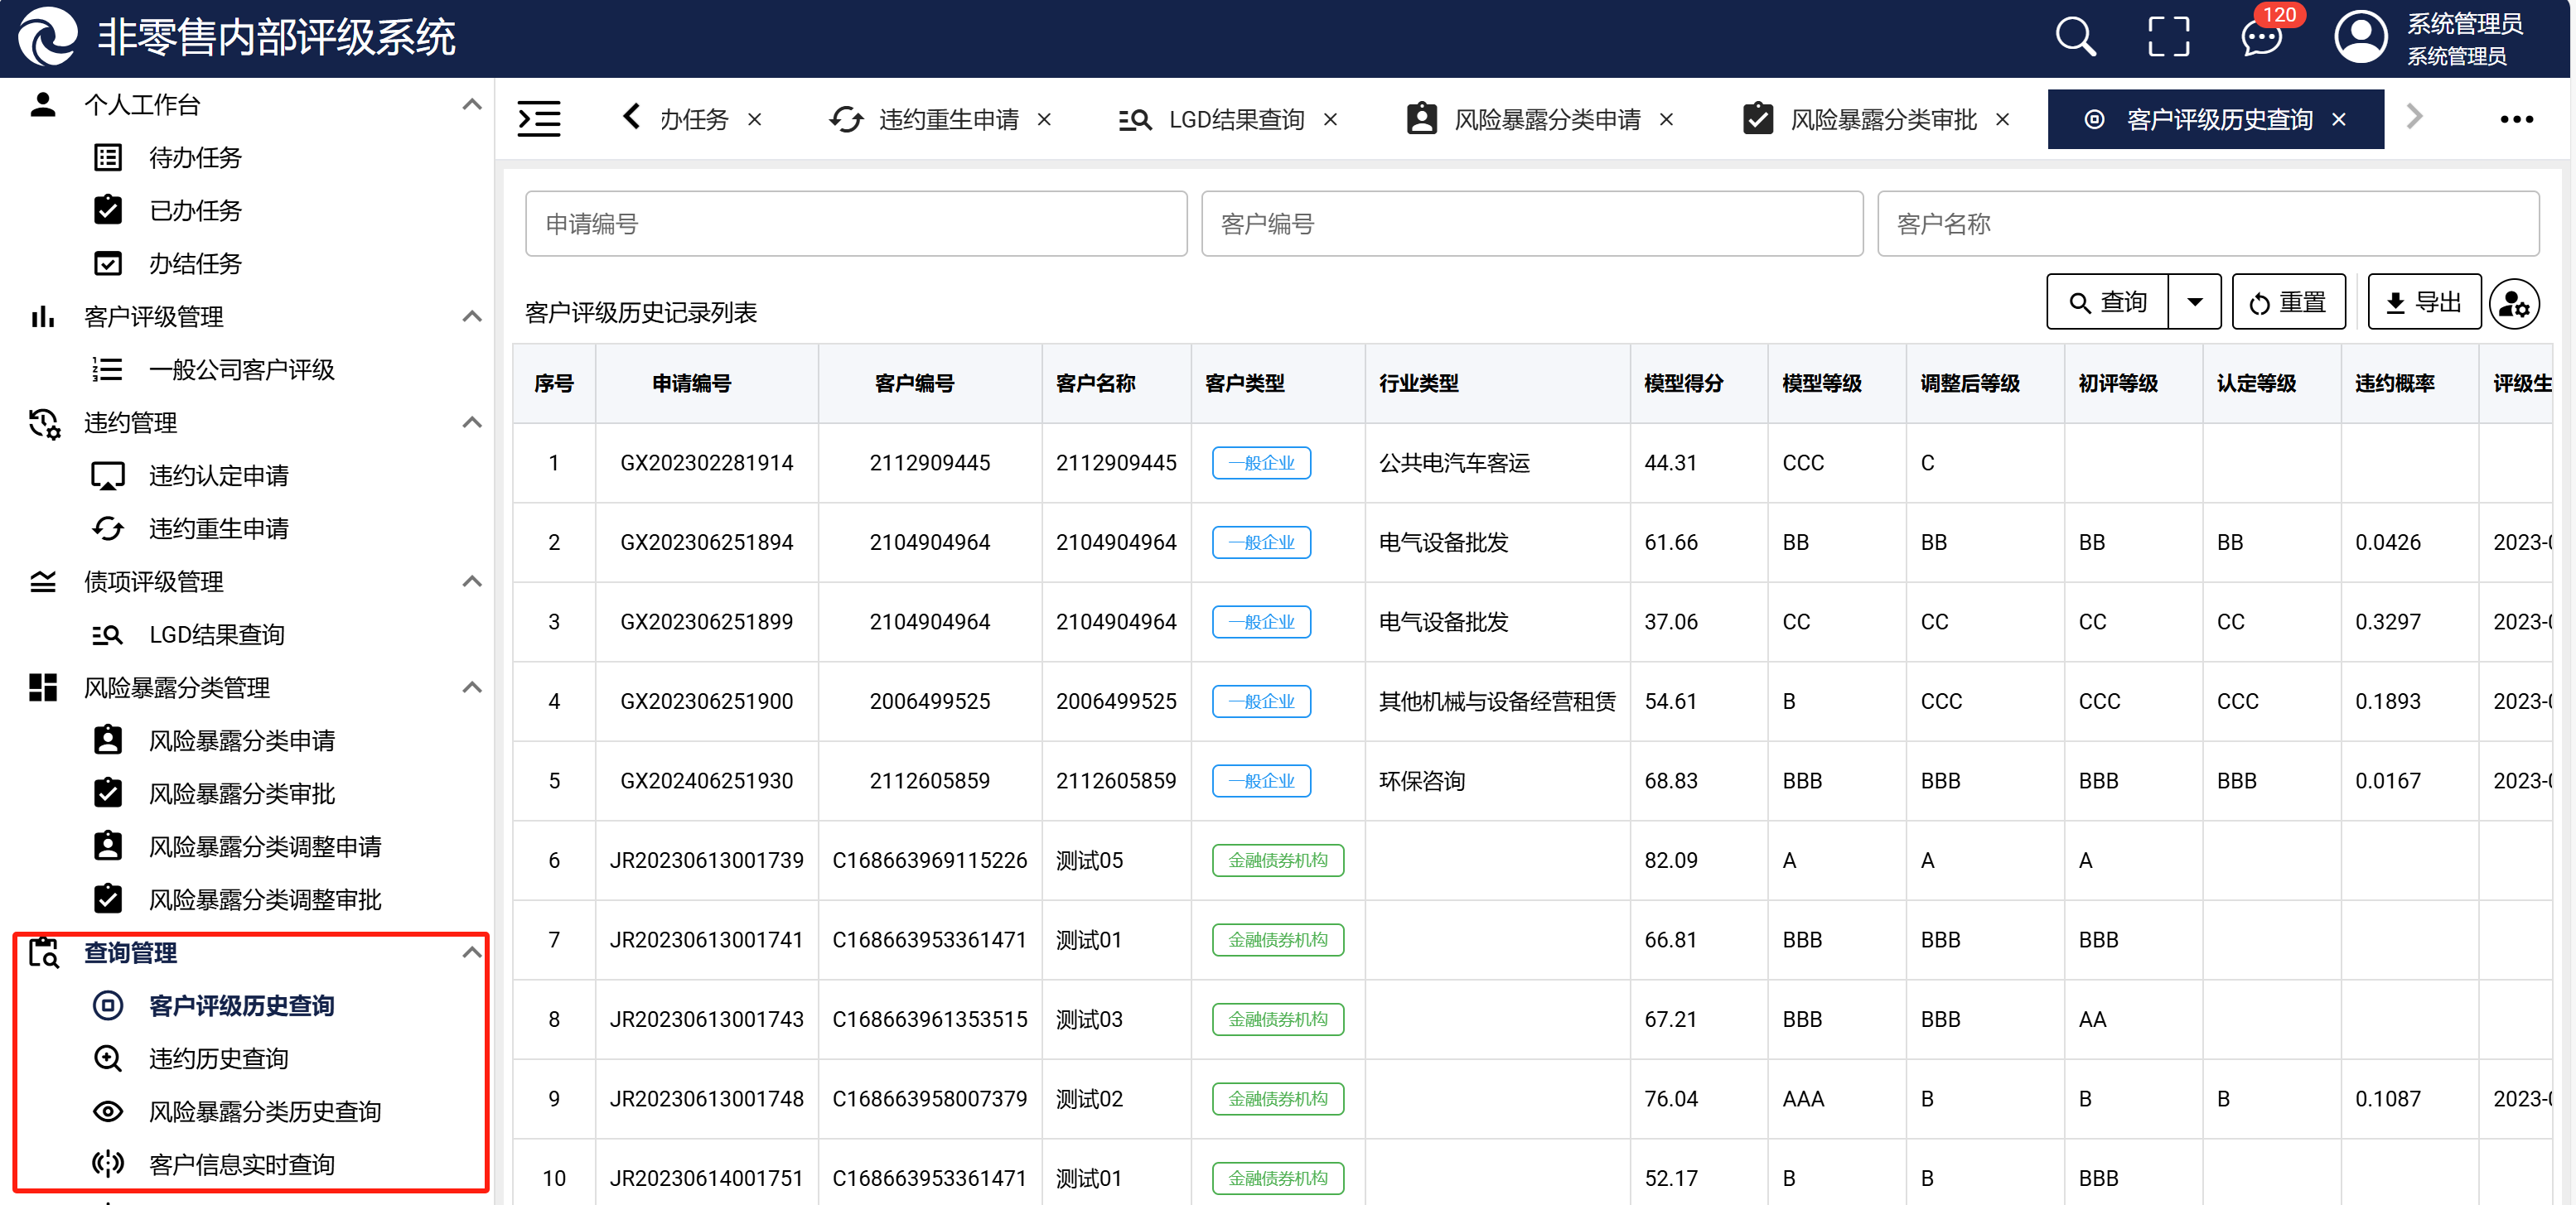Open the three-dots more tabs menu
Image resolution: width=2576 pixels, height=1205 pixels.
[x=2516, y=119]
